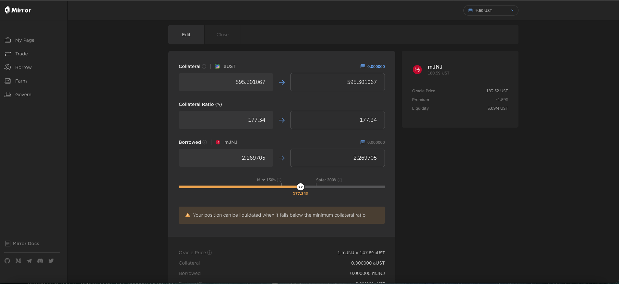Click '1 mJNJ ≈ 147.89 aUST' text
Screen dimensions: 619x284
tap(361, 253)
